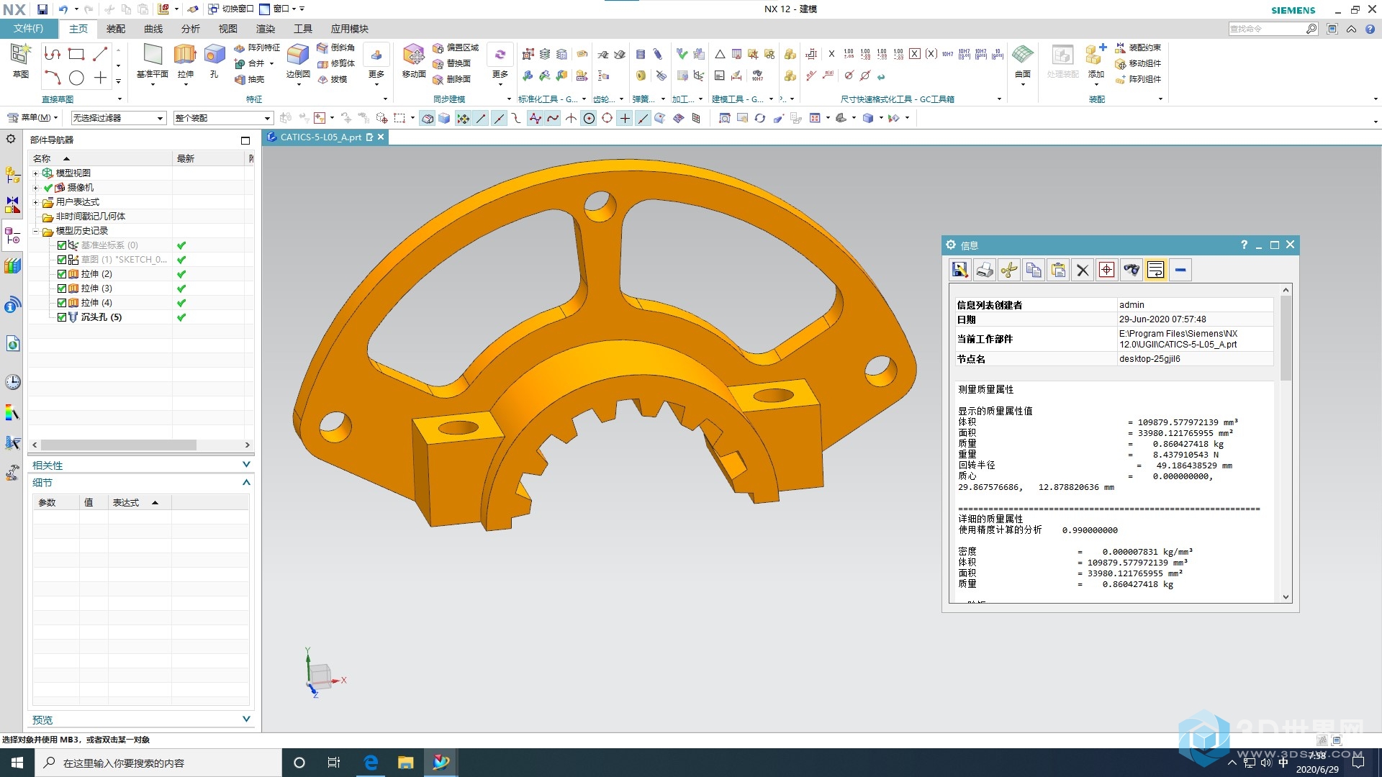This screenshot has height=777, width=1382.
Task: Click the 阵列组件 pattern component button
Action: point(1138,79)
